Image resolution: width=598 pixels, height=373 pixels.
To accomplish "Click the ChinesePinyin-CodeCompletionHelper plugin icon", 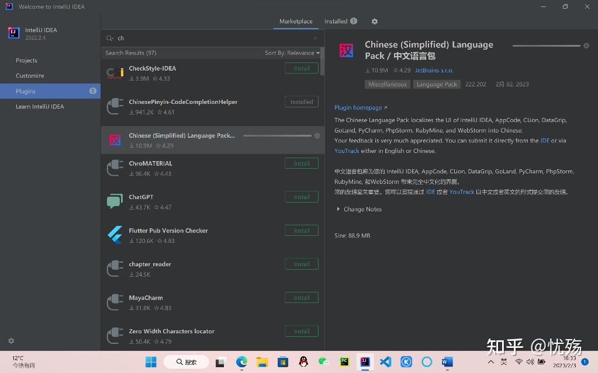I will (115, 106).
